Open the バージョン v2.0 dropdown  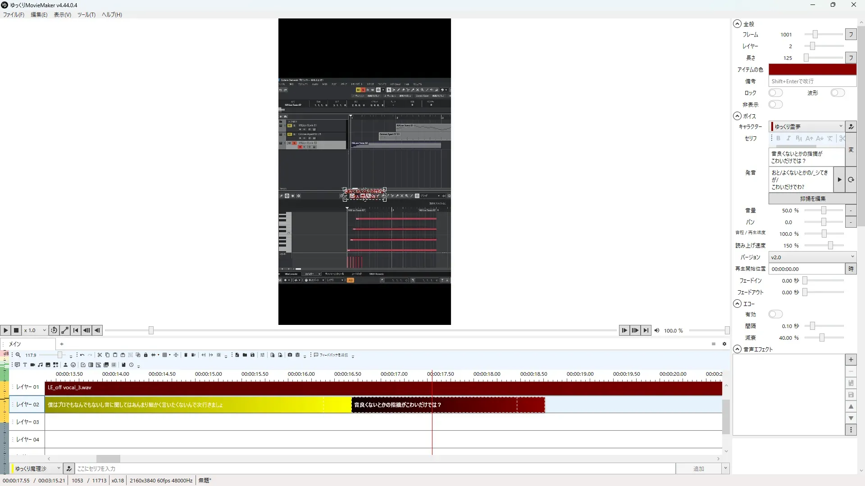pos(812,257)
